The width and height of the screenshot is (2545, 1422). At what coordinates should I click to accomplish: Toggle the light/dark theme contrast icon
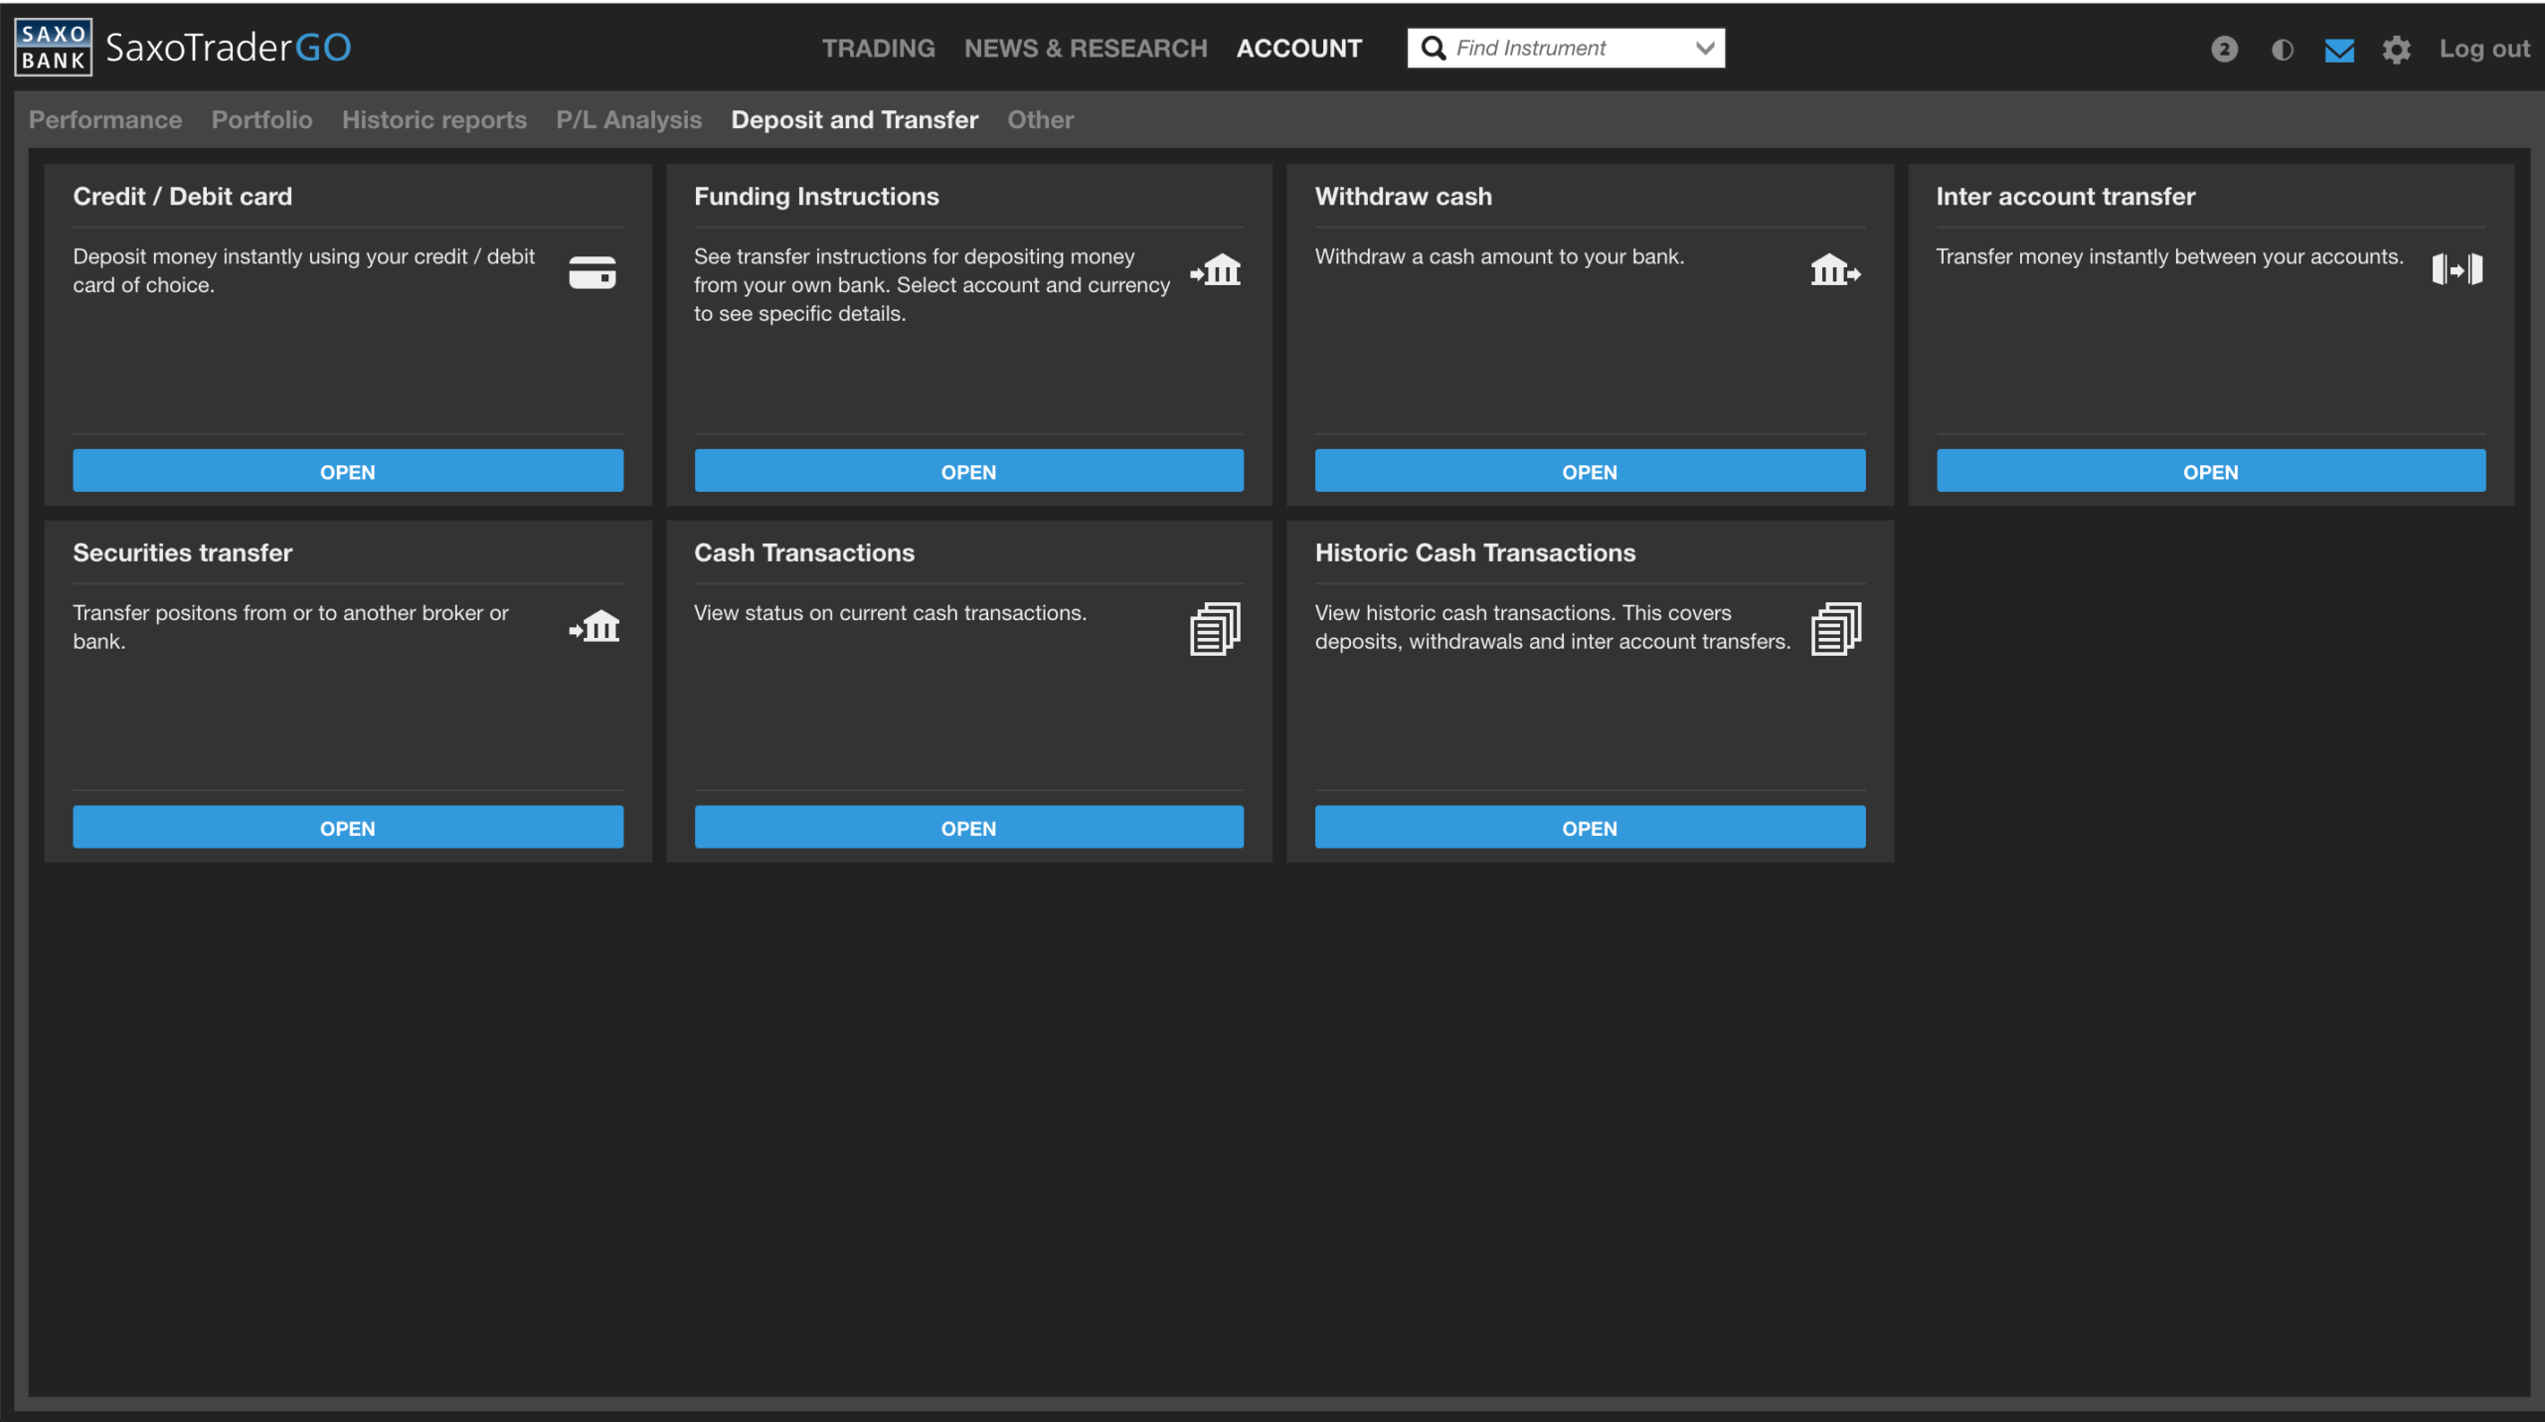[x=2282, y=50]
